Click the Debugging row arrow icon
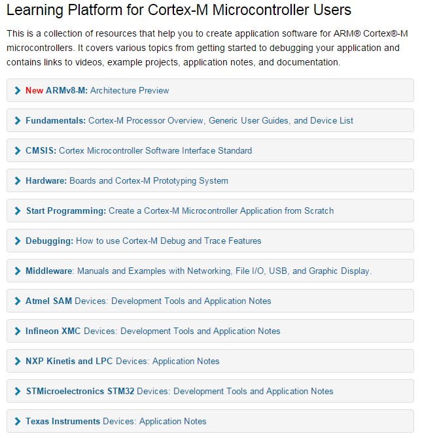The height and width of the screenshot is (438, 422). pyautogui.click(x=18, y=241)
